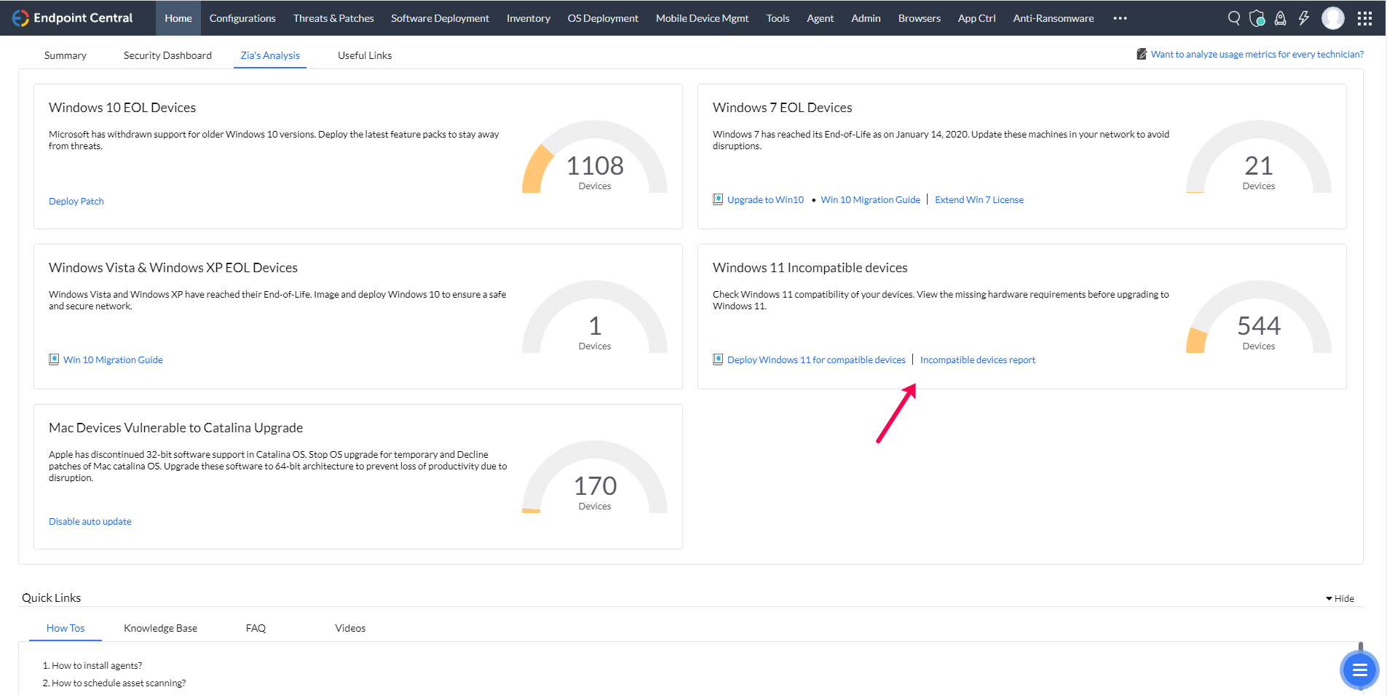Click the Windows 11 Incompatible devices heading
The image size is (1387, 695).
(810, 268)
